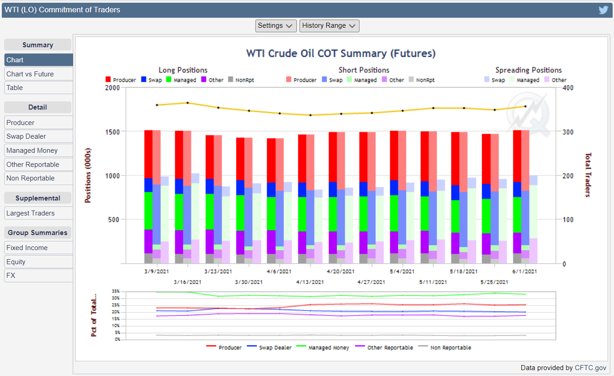614x376 pixels.
Task: Toggle Short Positions Swap legend swatch
Action: [324, 80]
